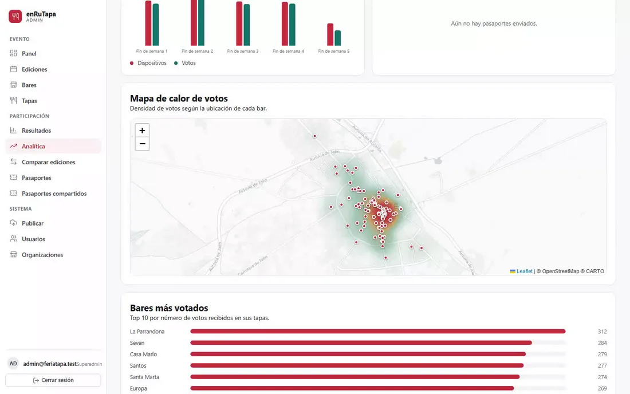Click the Bares storefront icon

(x=14, y=85)
